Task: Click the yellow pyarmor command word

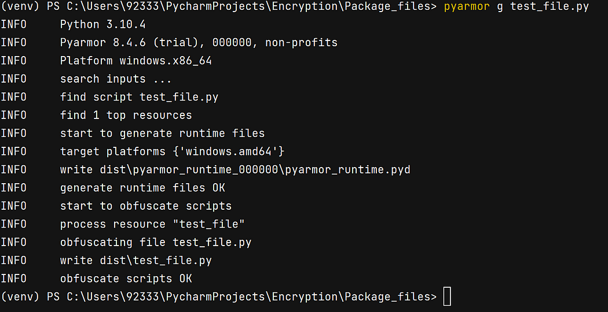Action: pos(467,7)
